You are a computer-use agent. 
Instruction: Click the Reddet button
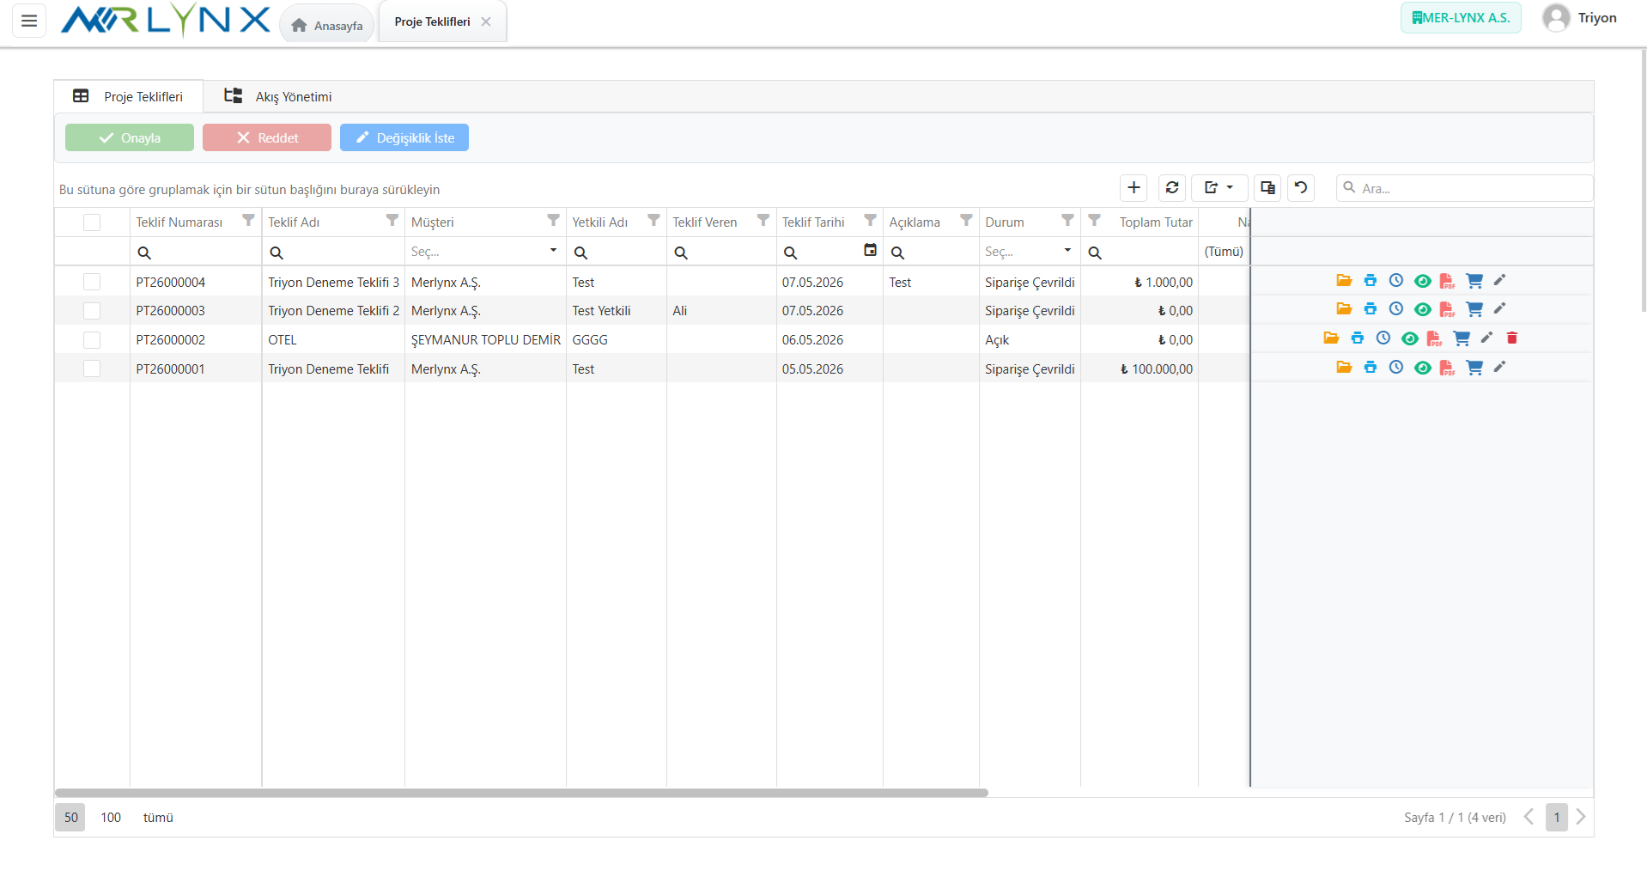[x=267, y=137]
